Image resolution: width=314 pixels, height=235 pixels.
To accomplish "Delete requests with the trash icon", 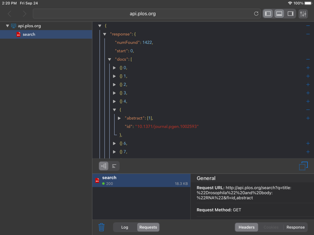I will 101,227.
